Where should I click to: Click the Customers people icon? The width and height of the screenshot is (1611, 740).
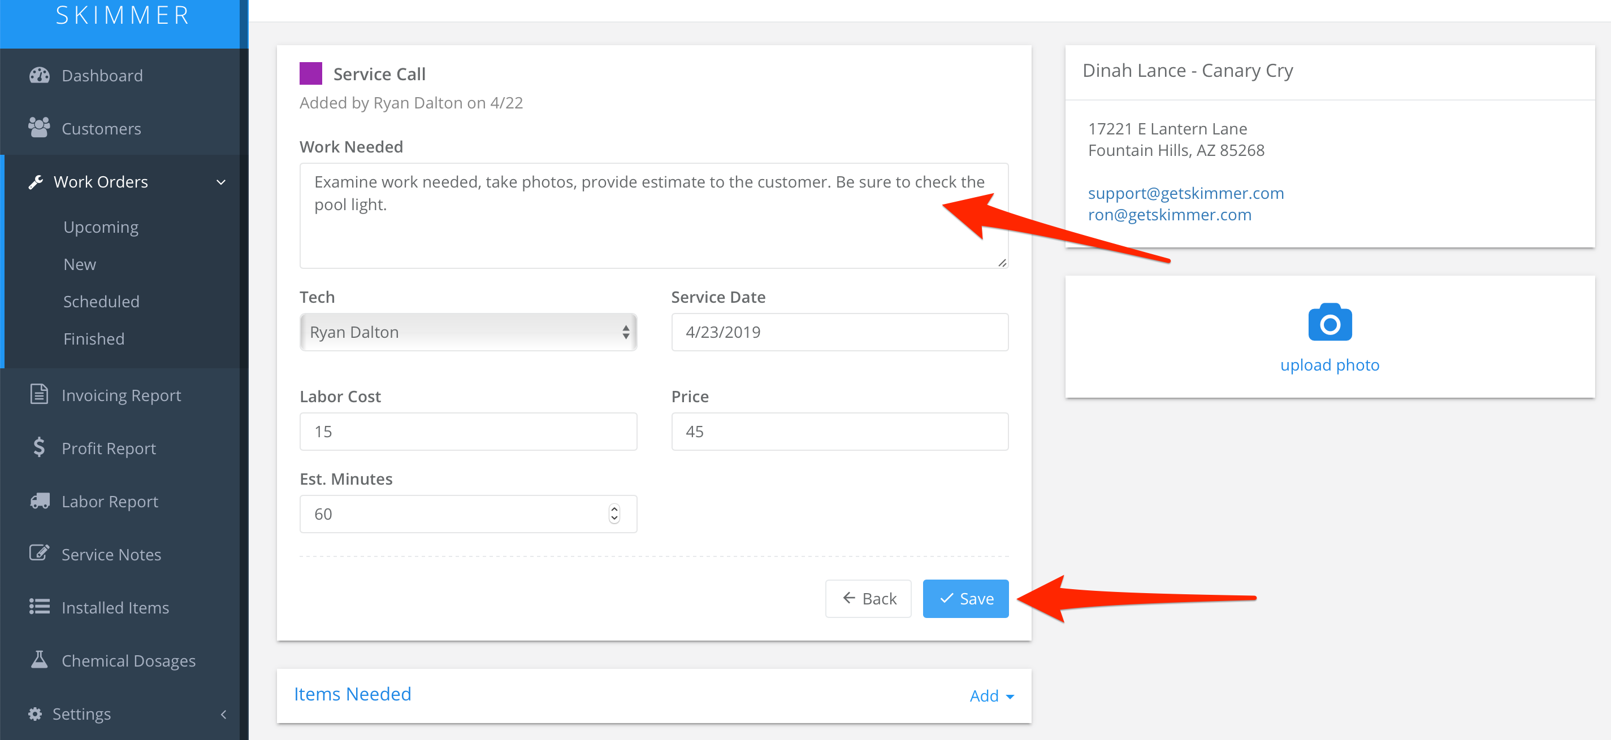coord(39,128)
